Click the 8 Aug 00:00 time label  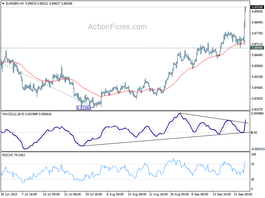pyautogui.click(x=115, y=194)
